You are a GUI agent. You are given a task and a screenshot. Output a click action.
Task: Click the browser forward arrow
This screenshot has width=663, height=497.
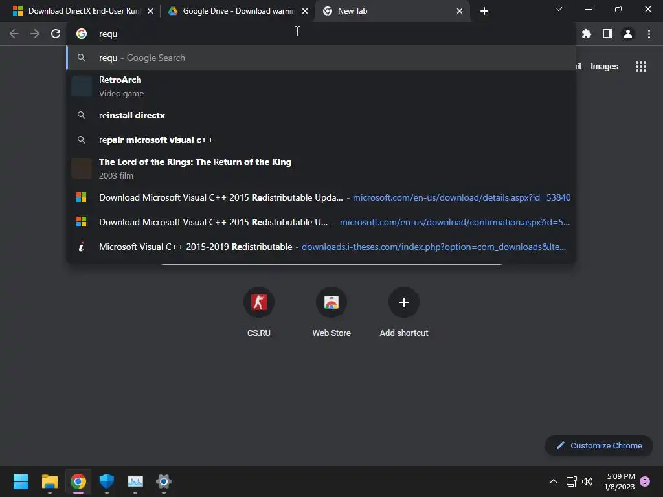click(35, 34)
